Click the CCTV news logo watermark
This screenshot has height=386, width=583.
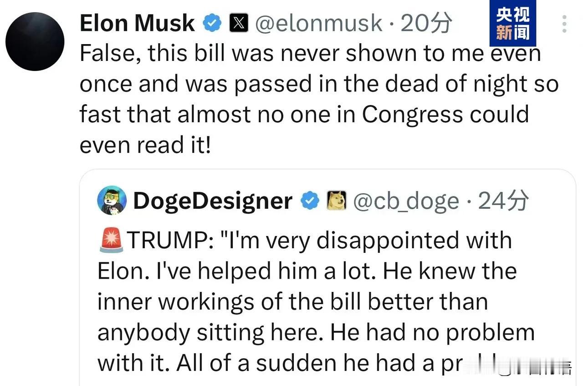click(512, 23)
